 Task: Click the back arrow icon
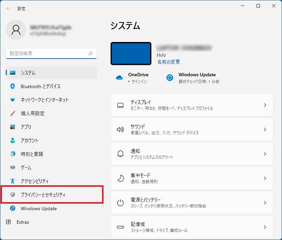coord(8,8)
